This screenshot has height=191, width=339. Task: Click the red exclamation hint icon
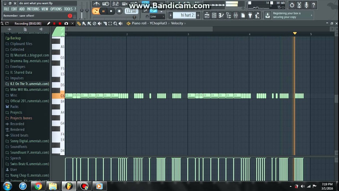point(70,16)
